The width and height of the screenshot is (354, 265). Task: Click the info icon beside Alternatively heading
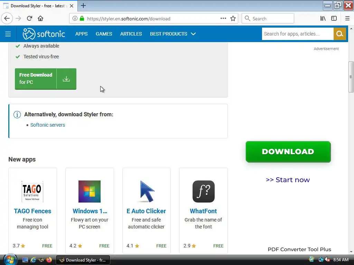pyautogui.click(x=17, y=115)
